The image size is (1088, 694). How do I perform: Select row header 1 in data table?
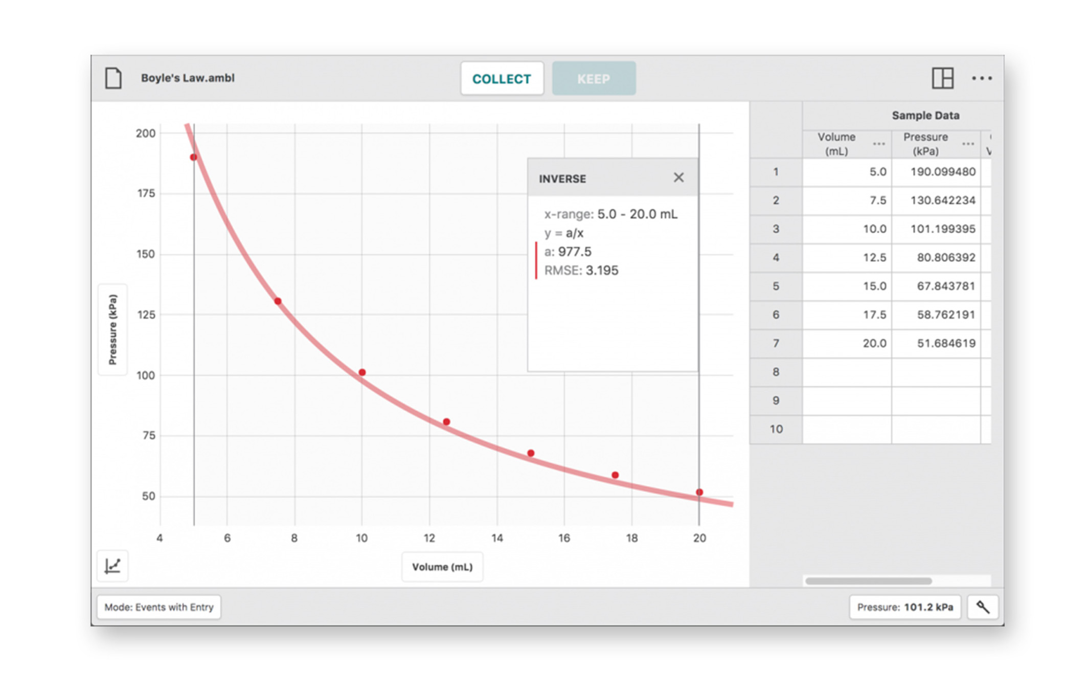tap(776, 172)
